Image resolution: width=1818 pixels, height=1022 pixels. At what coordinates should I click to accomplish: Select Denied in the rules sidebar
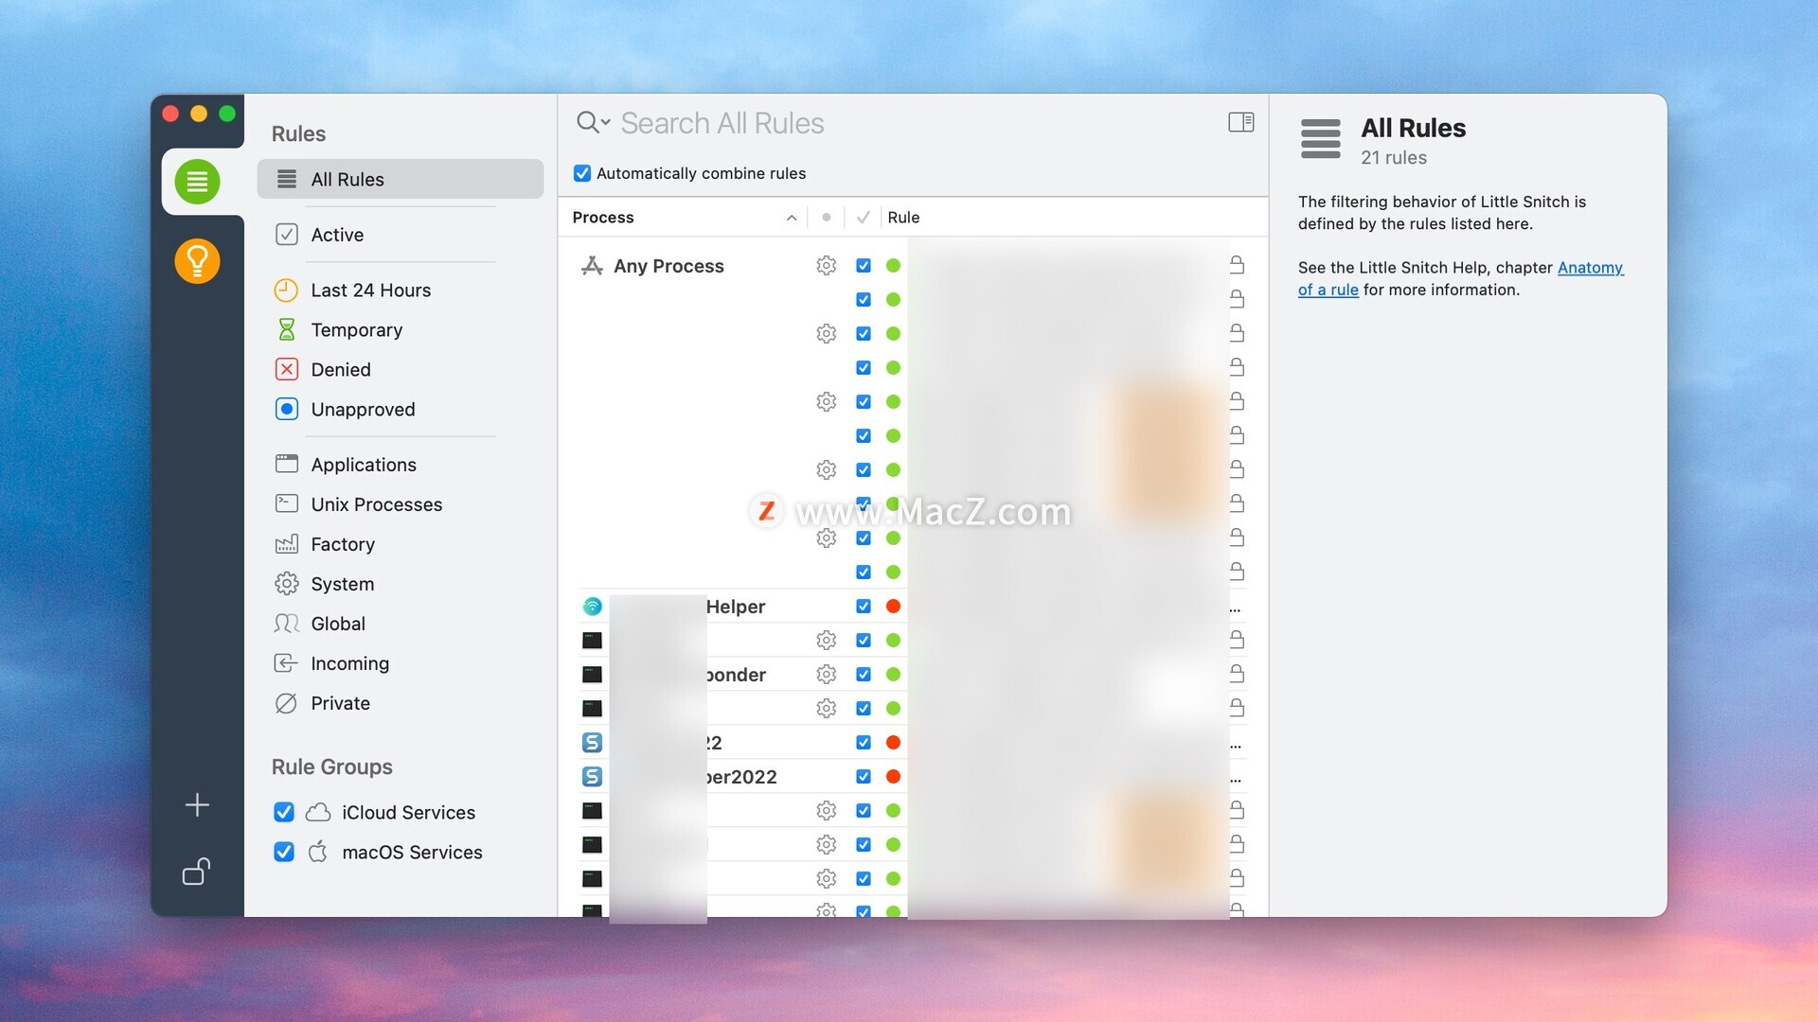[340, 370]
